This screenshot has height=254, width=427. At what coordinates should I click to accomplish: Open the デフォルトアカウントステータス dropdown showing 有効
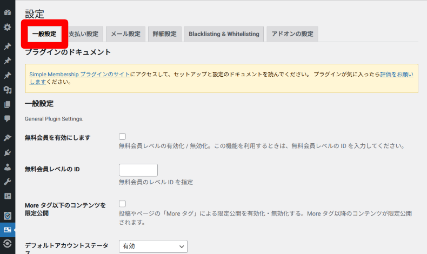[153, 246]
